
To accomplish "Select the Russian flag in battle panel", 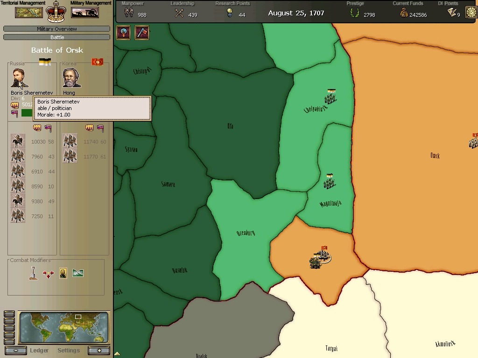I will pyautogui.click(x=45, y=62).
